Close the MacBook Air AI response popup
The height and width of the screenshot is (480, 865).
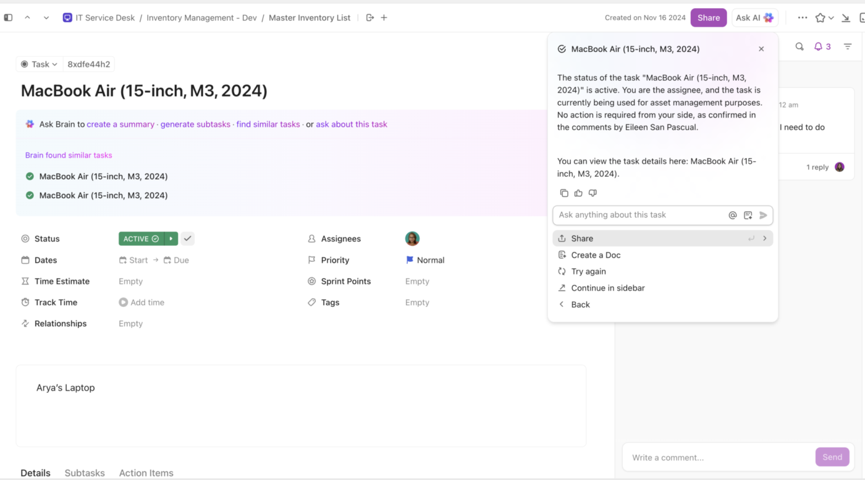761,49
